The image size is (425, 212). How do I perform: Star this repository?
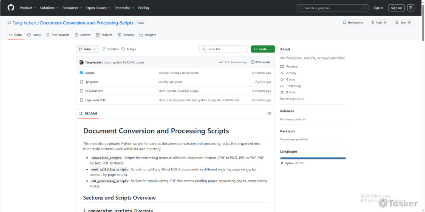coord(400,22)
